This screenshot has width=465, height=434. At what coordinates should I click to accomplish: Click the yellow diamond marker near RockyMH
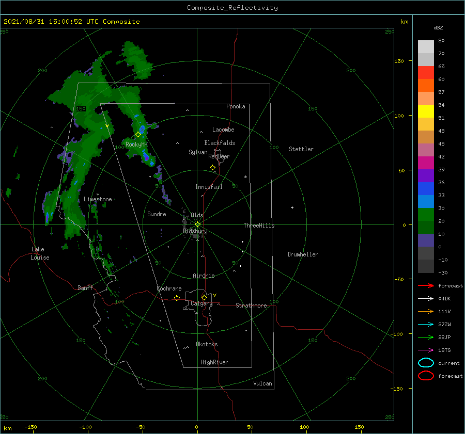click(x=138, y=135)
